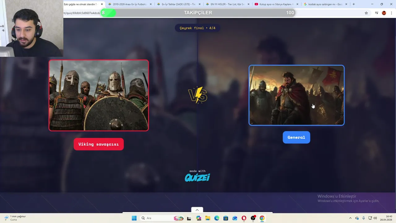396x223 pixels.
Task: Close the 'Kutup ayısı vs Sibirya Kaplanı' tab
Action: 297,4
